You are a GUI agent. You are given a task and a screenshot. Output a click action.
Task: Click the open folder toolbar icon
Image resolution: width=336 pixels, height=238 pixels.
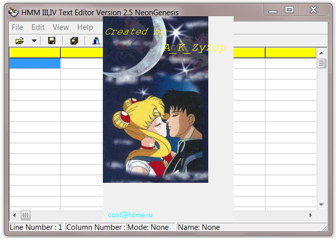pyautogui.click(x=20, y=41)
